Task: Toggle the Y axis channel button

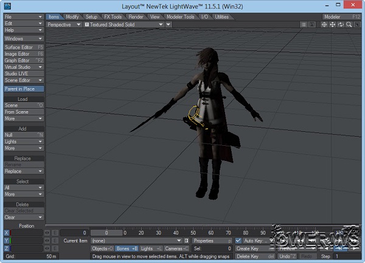Action: click(x=7, y=241)
